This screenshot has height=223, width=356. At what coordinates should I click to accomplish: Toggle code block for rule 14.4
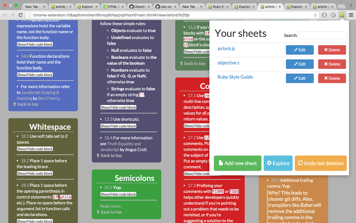(35, 75)
